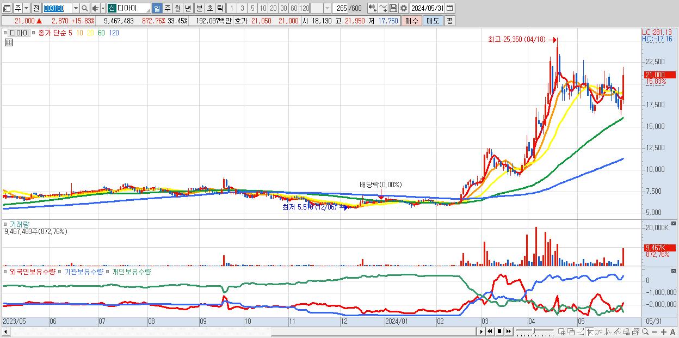679x338 pixels.
Task: Open the grid table icon under 디아이 label
Action: [x=8, y=43]
